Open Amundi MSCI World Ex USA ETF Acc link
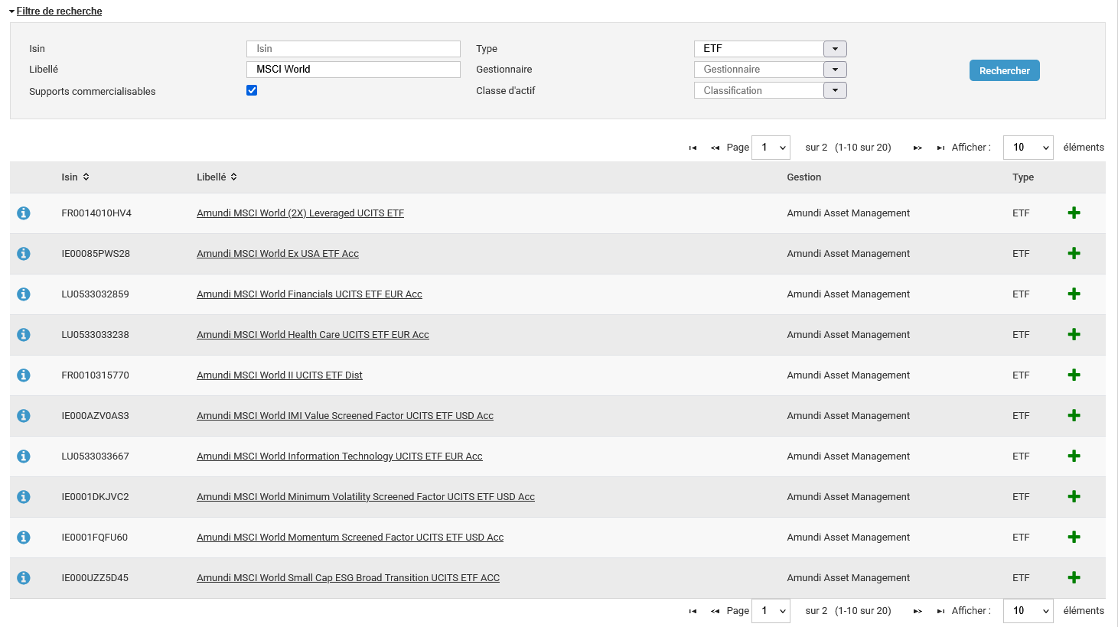The height and width of the screenshot is (627, 1118). click(x=278, y=254)
